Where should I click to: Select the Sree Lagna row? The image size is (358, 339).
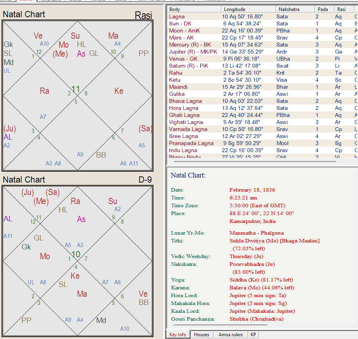(x=263, y=136)
